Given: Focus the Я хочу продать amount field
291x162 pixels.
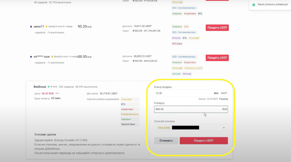Looking at the screenshot, I should 183,93.
